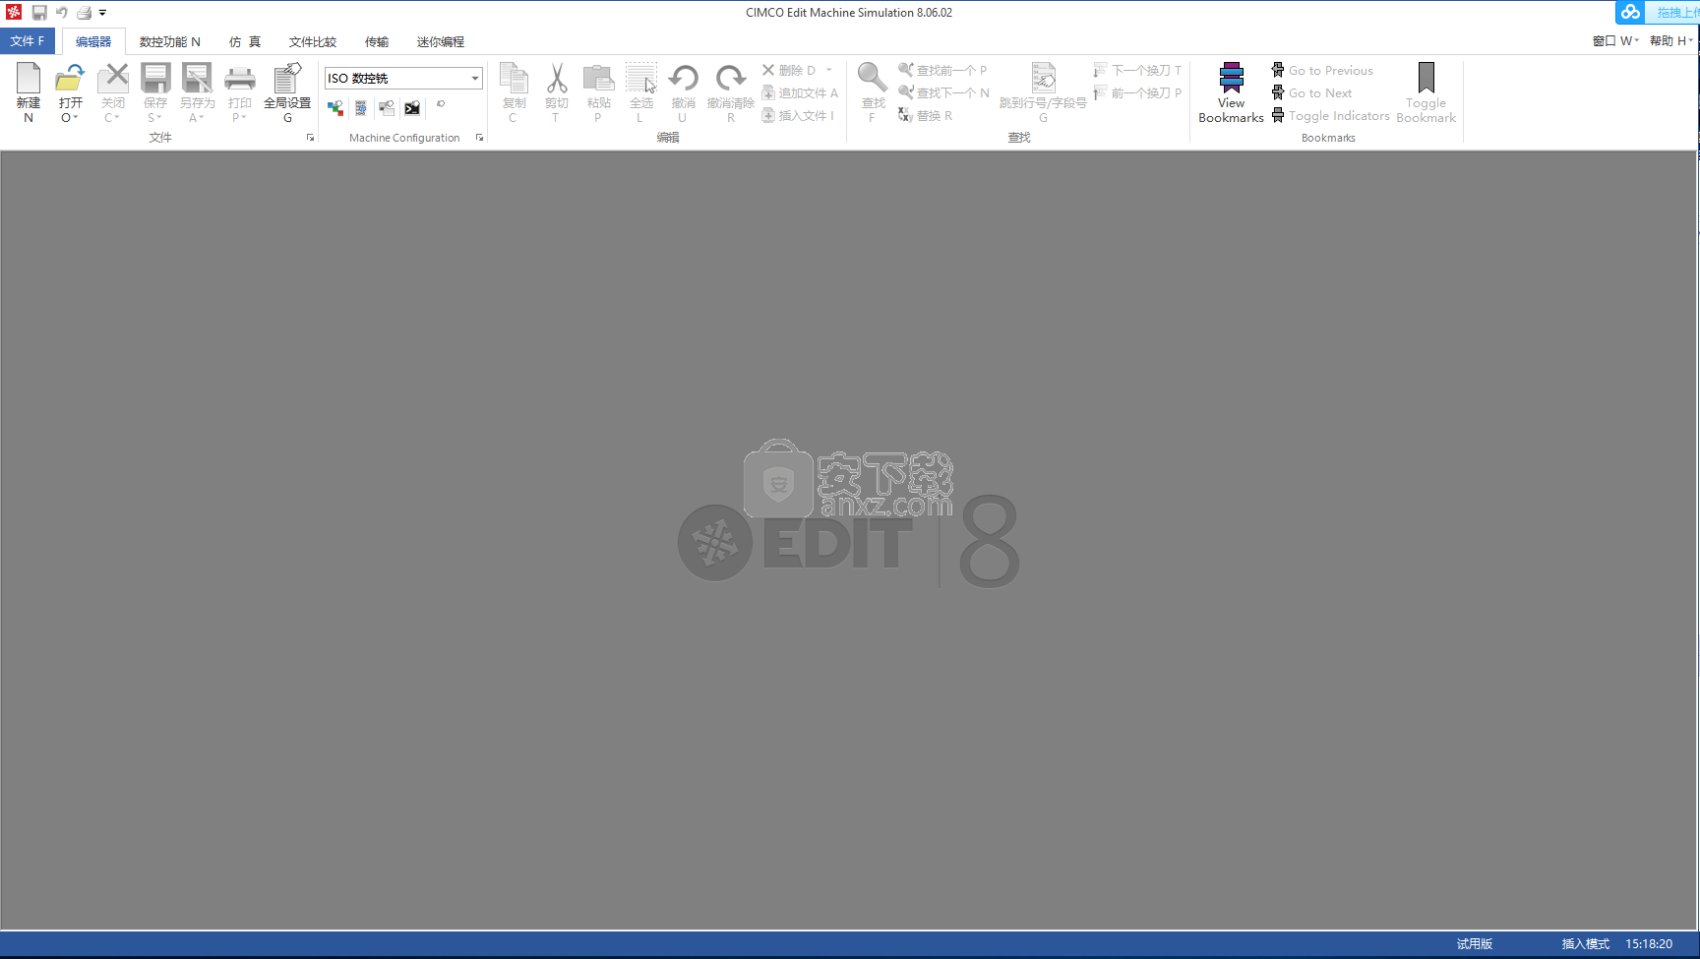Switch to the 迷你编程 tab
This screenshot has width=1700, height=959.
[x=440, y=41]
